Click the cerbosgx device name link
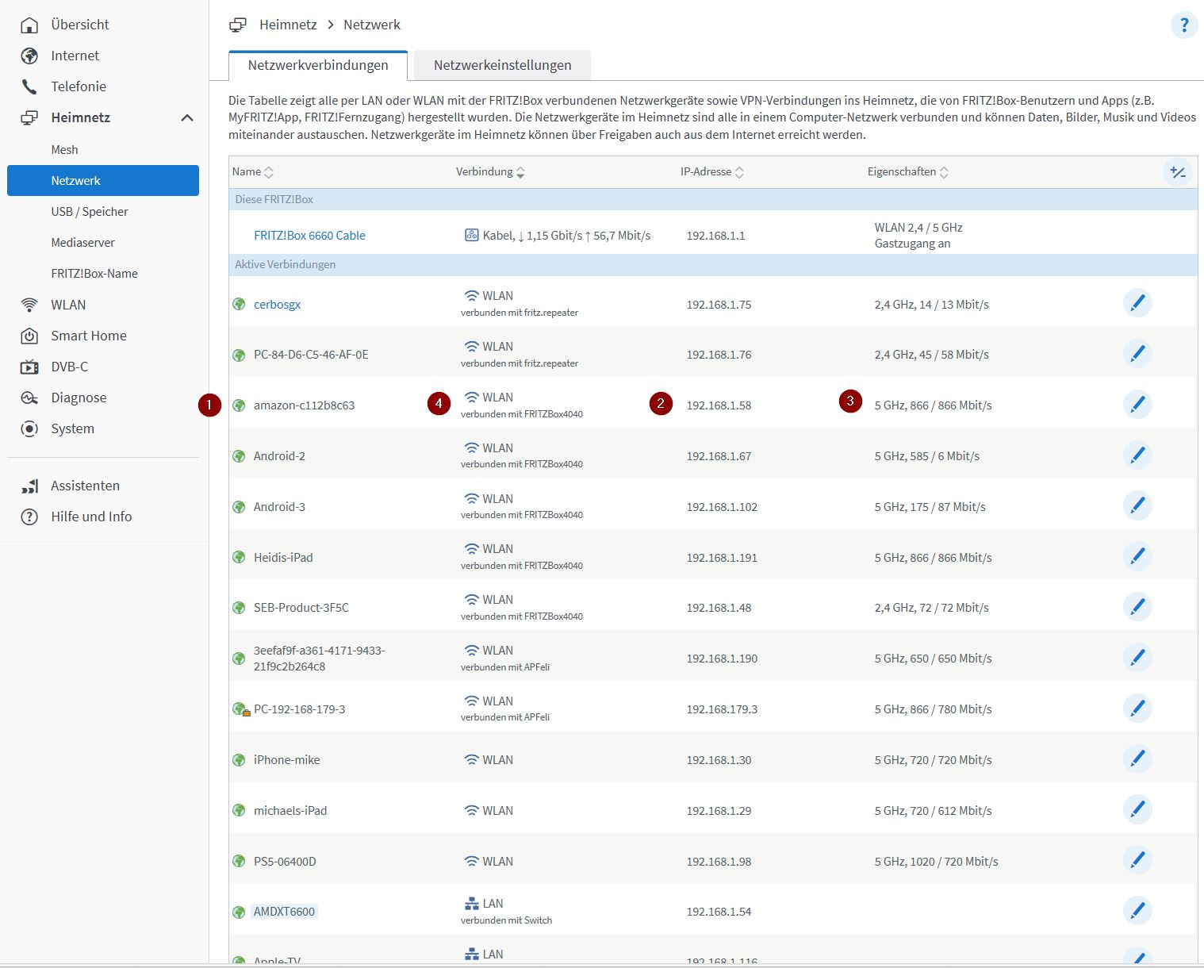 tap(277, 305)
